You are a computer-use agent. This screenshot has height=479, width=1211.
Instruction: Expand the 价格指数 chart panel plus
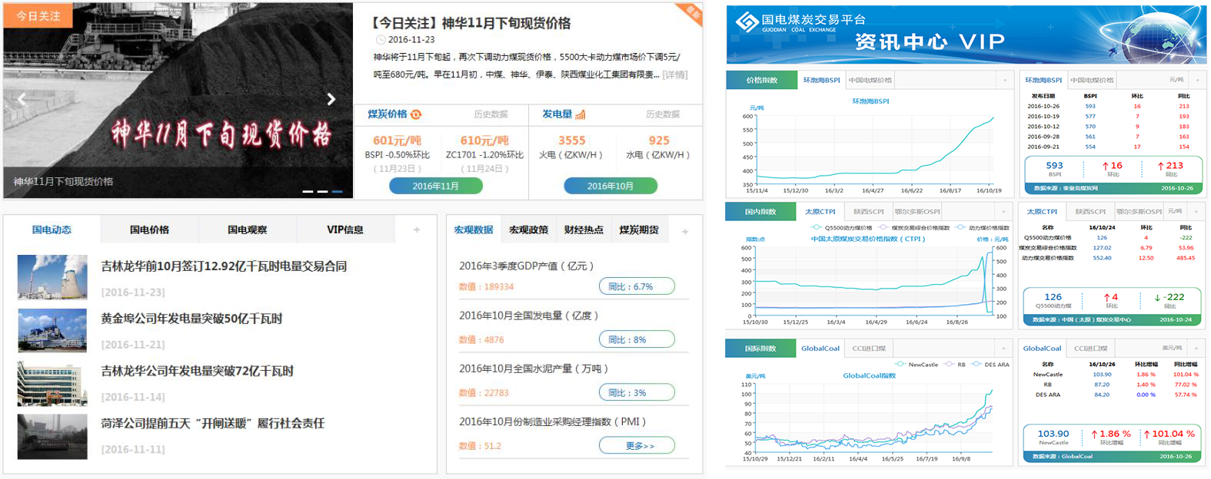click(x=1004, y=80)
